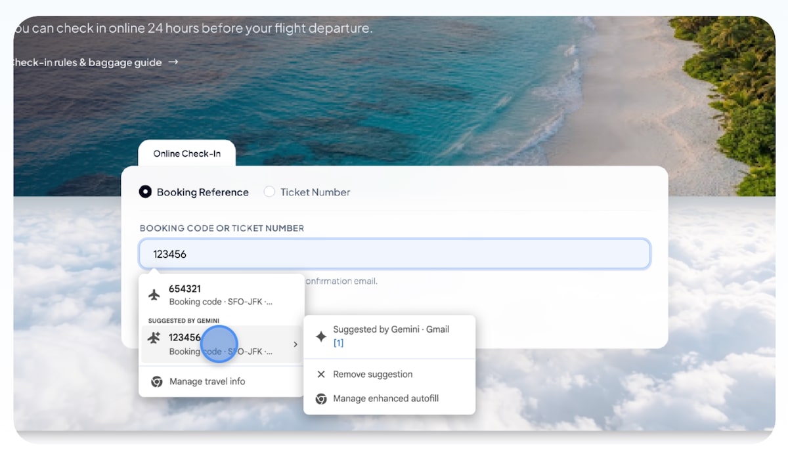Expand the 123456 suggestion submenu chevron
Screen dimensions: 788x450
(x=295, y=344)
